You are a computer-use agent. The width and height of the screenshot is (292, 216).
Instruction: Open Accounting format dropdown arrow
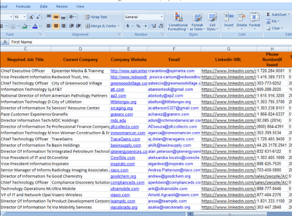click(133, 26)
